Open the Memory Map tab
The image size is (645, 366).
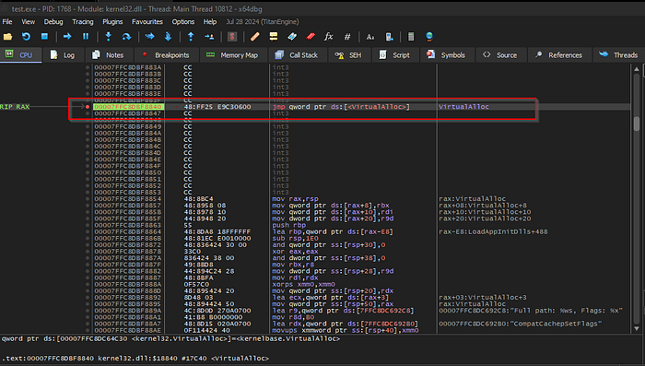coord(233,54)
